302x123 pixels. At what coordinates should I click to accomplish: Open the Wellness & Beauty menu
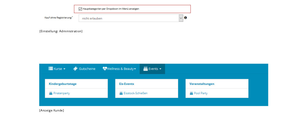[119, 69]
